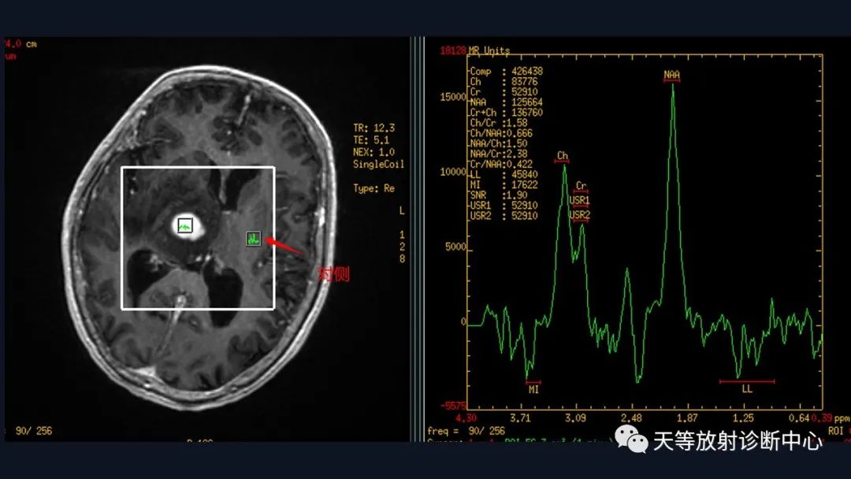Viewport: 851px width, 479px height.
Task: Click the MR Units axis title
Action: 489,50
